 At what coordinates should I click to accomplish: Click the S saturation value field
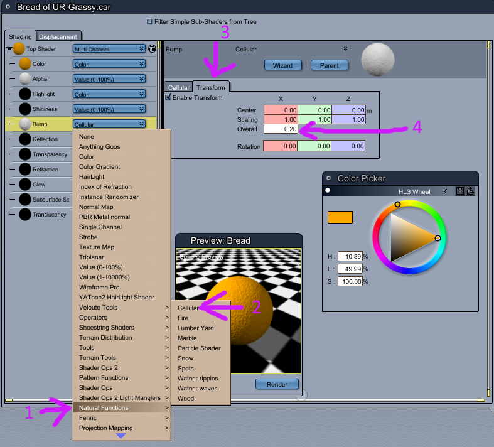pos(350,281)
